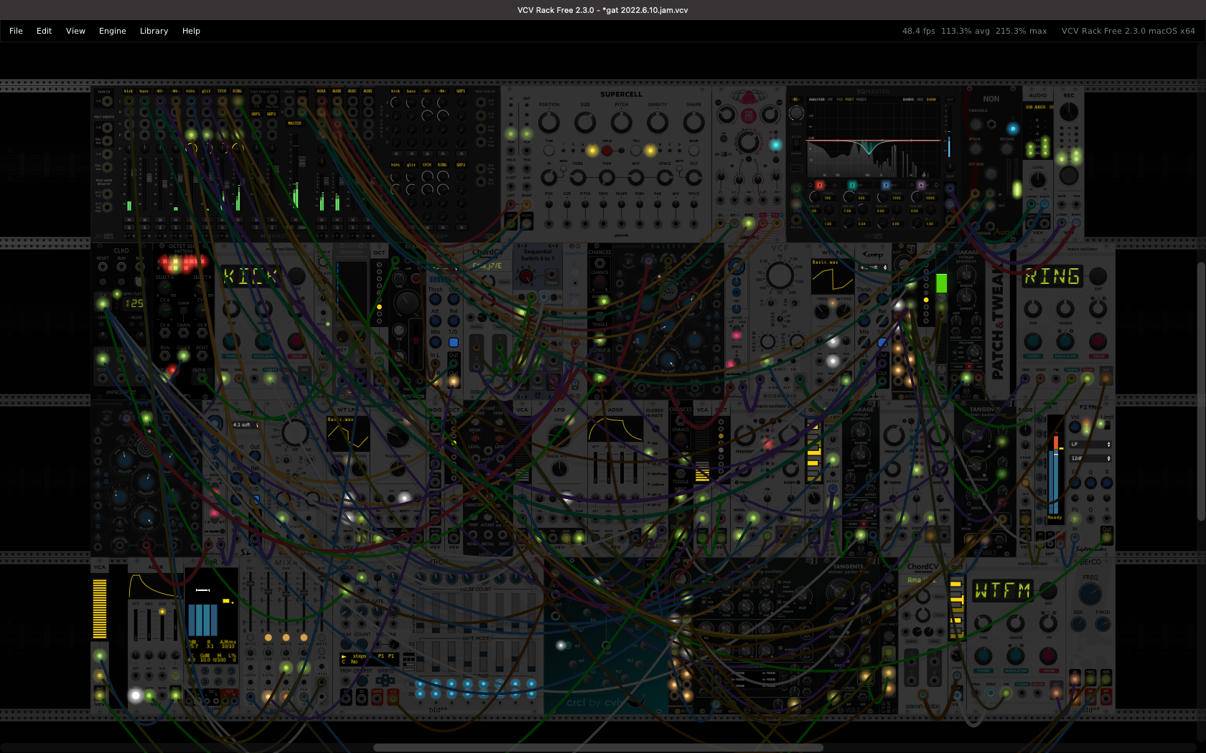The image size is (1206, 753).
Task: Open the Engine menu
Action: (x=112, y=31)
